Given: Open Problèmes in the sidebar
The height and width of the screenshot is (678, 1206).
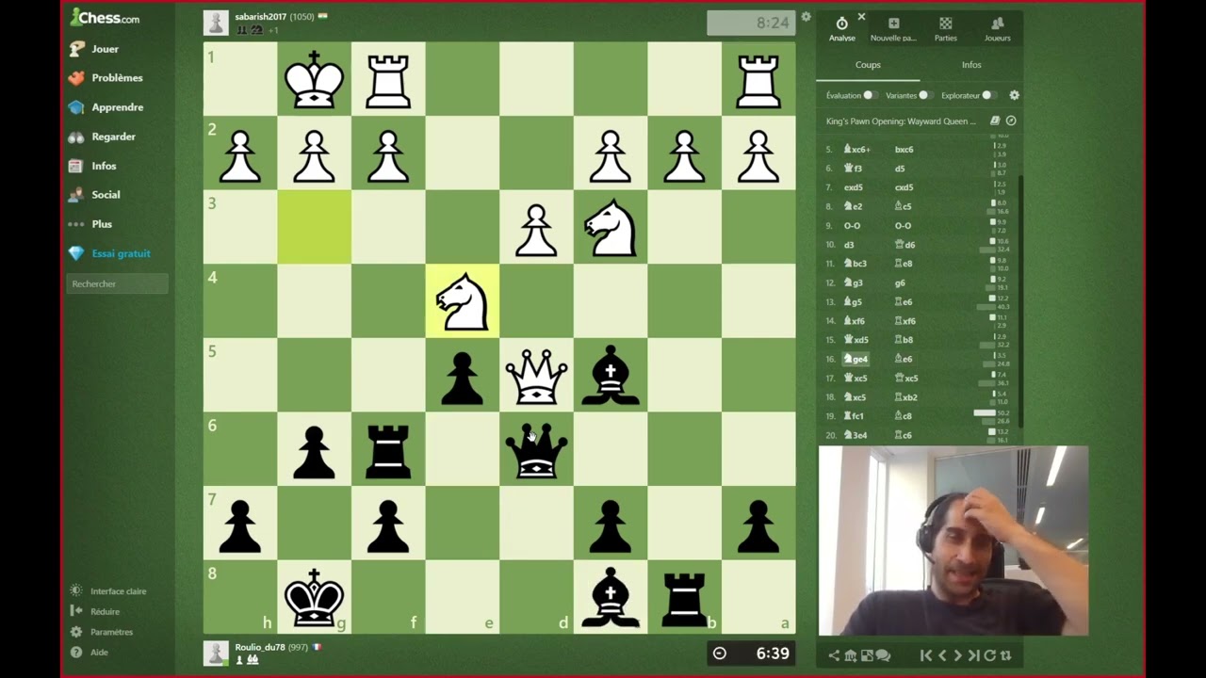Looking at the screenshot, I should click(x=106, y=78).
